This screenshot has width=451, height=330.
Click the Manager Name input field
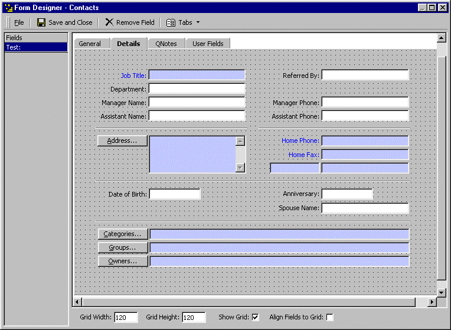point(197,102)
